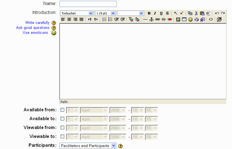The width and height of the screenshot is (232, 149).
Task: Open the Ask good questions link
Action: (x=33, y=28)
